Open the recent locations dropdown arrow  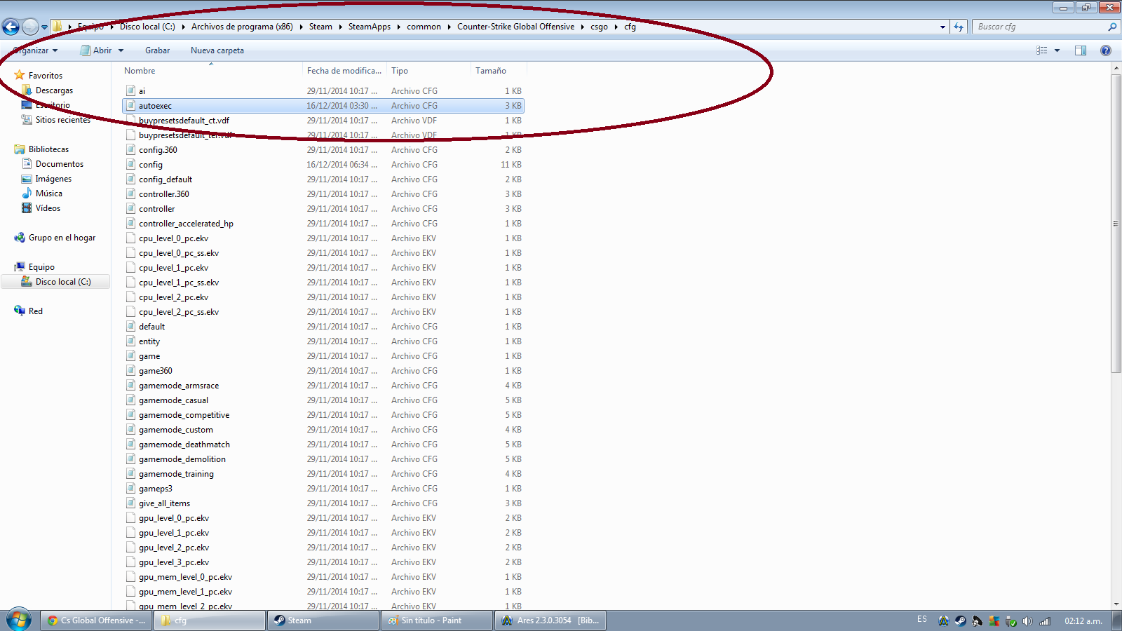(x=44, y=27)
